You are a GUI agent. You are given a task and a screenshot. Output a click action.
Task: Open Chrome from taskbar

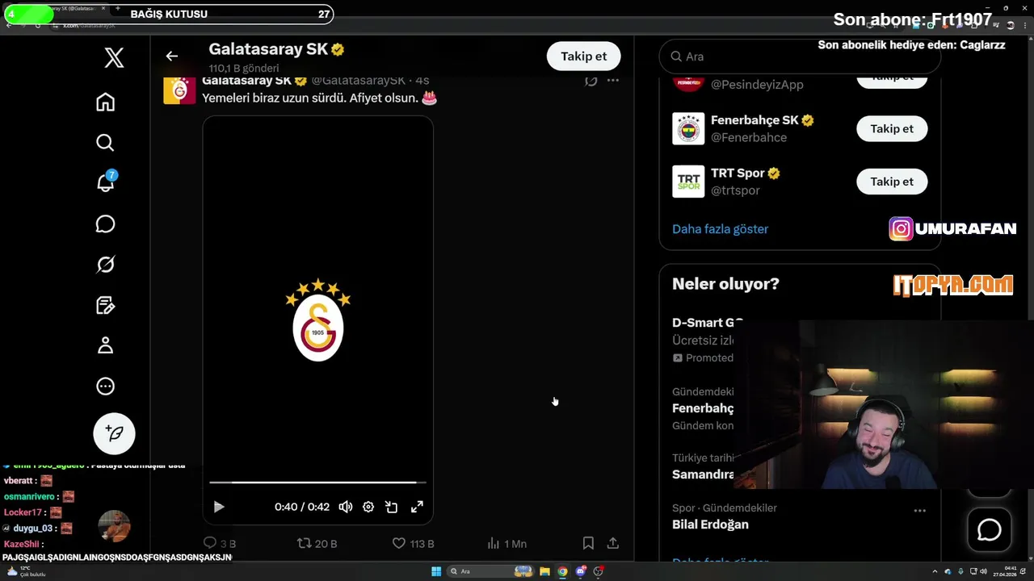click(562, 571)
